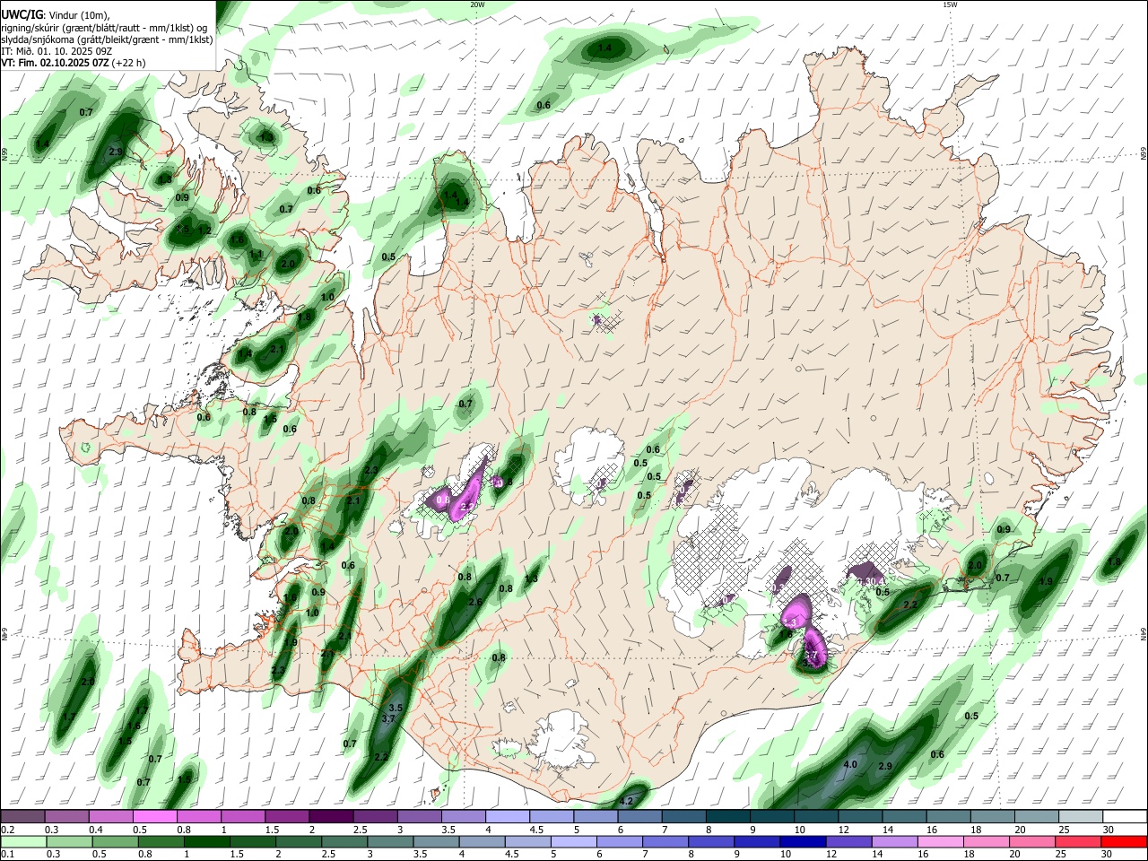Click the bright pink snow legend swatch labelled 0.5
1148x861 pixels.
tap(155, 816)
